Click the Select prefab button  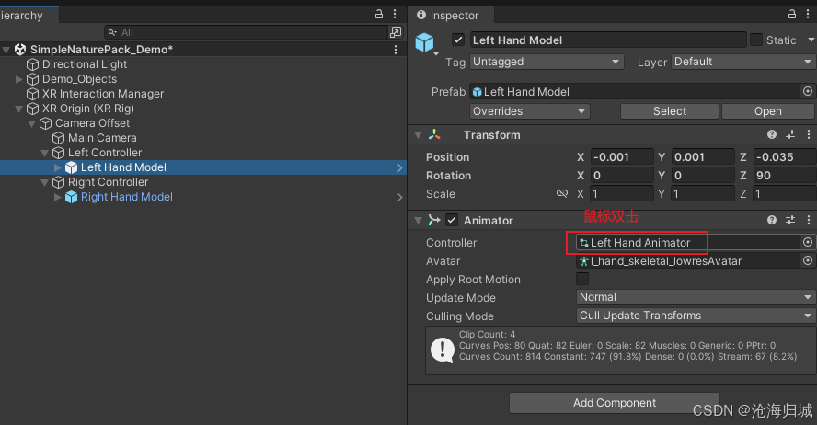(x=670, y=111)
